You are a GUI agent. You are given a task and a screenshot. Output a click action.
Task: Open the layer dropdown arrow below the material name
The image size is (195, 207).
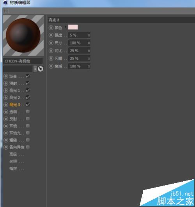click(35, 69)
